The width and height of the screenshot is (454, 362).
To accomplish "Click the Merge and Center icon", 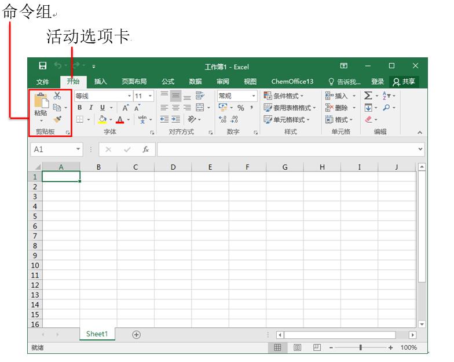I will (x=200, y=108).
